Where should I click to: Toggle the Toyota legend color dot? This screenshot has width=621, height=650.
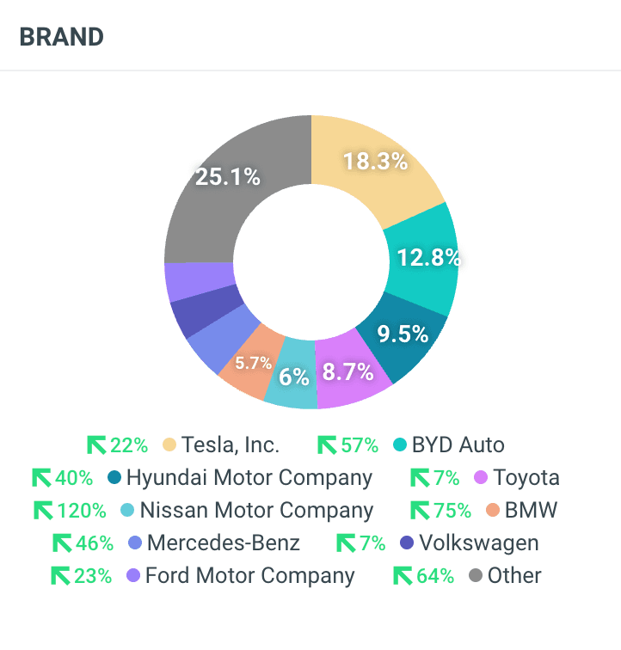481,477
